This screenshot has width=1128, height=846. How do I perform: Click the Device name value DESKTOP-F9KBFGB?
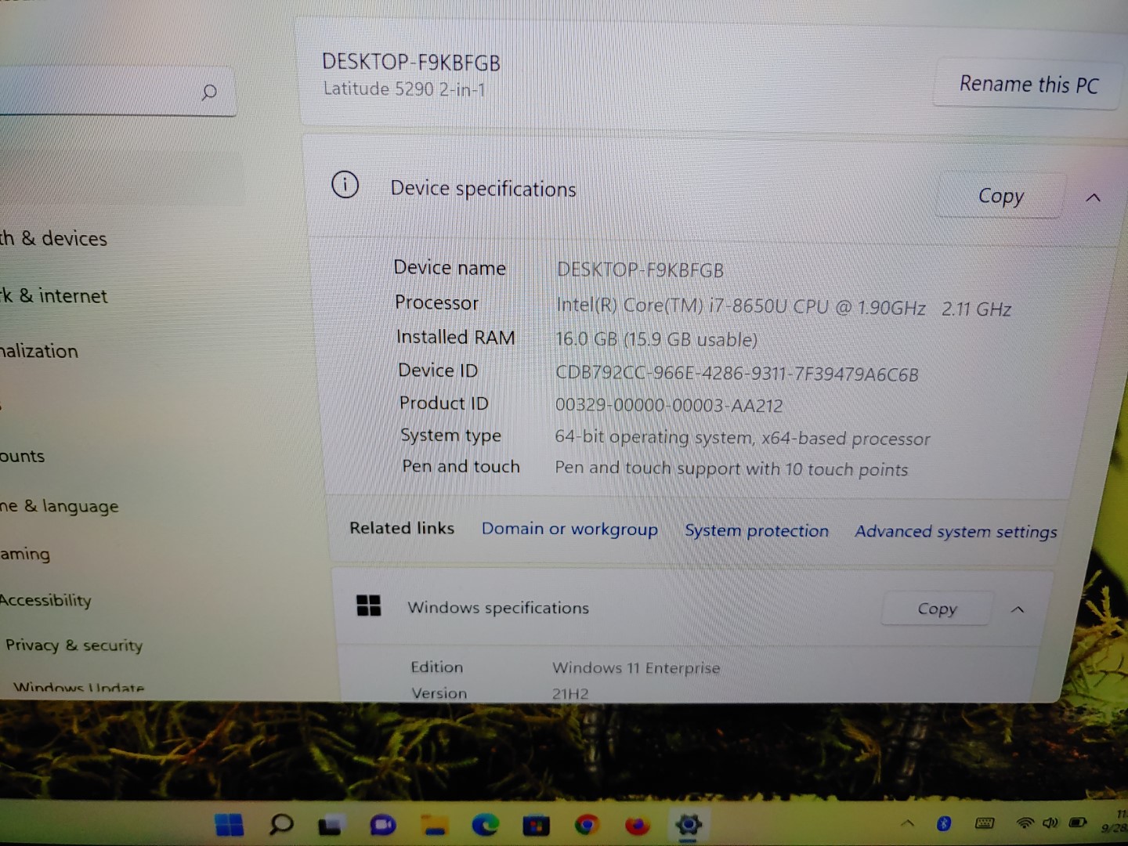(x=640, y=269)
